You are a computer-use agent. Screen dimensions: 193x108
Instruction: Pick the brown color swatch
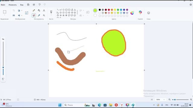(x=106, y=13)
